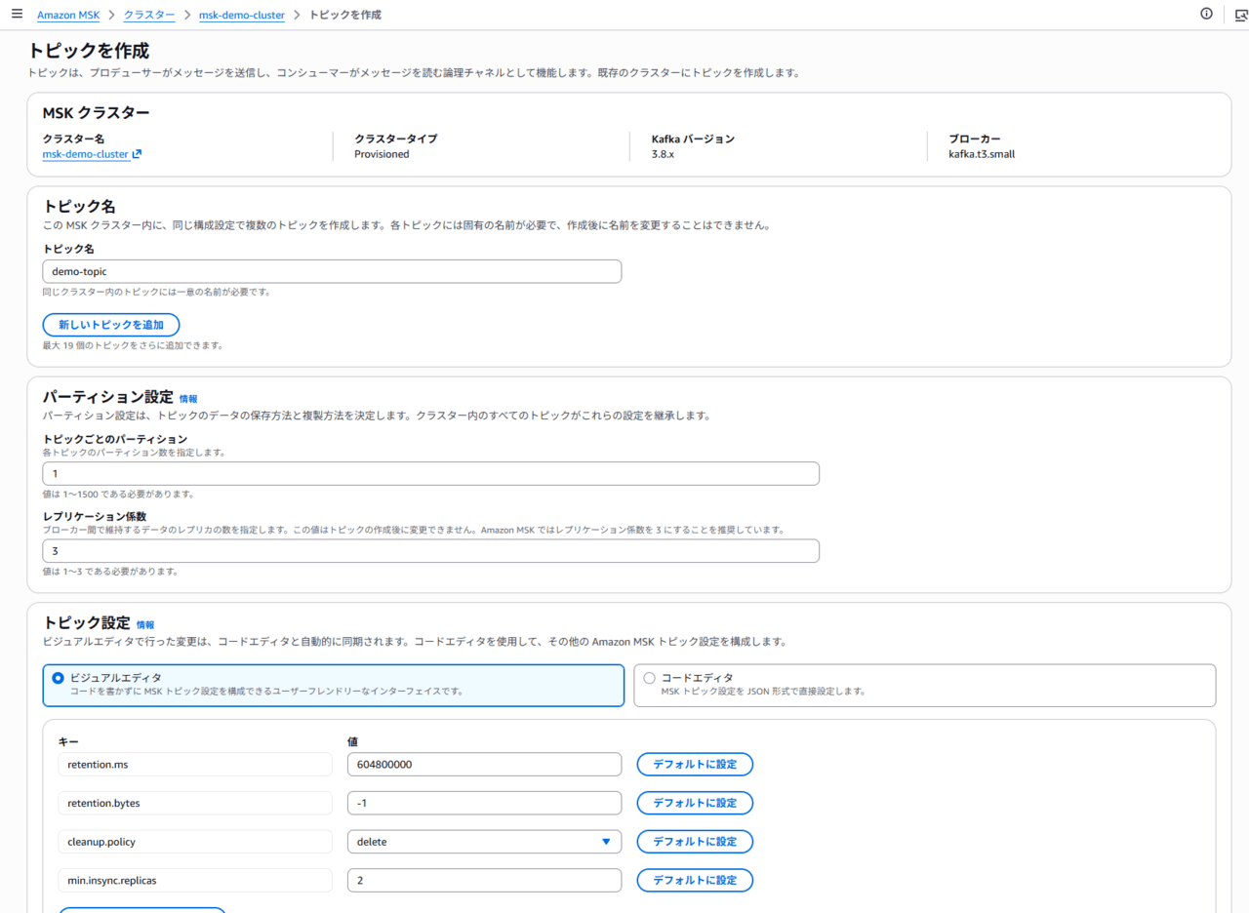Reset min.insync.replicas with デフォルトに設定 button
Viewport: 1249px width, 913px height.
(x=694, y=880)
